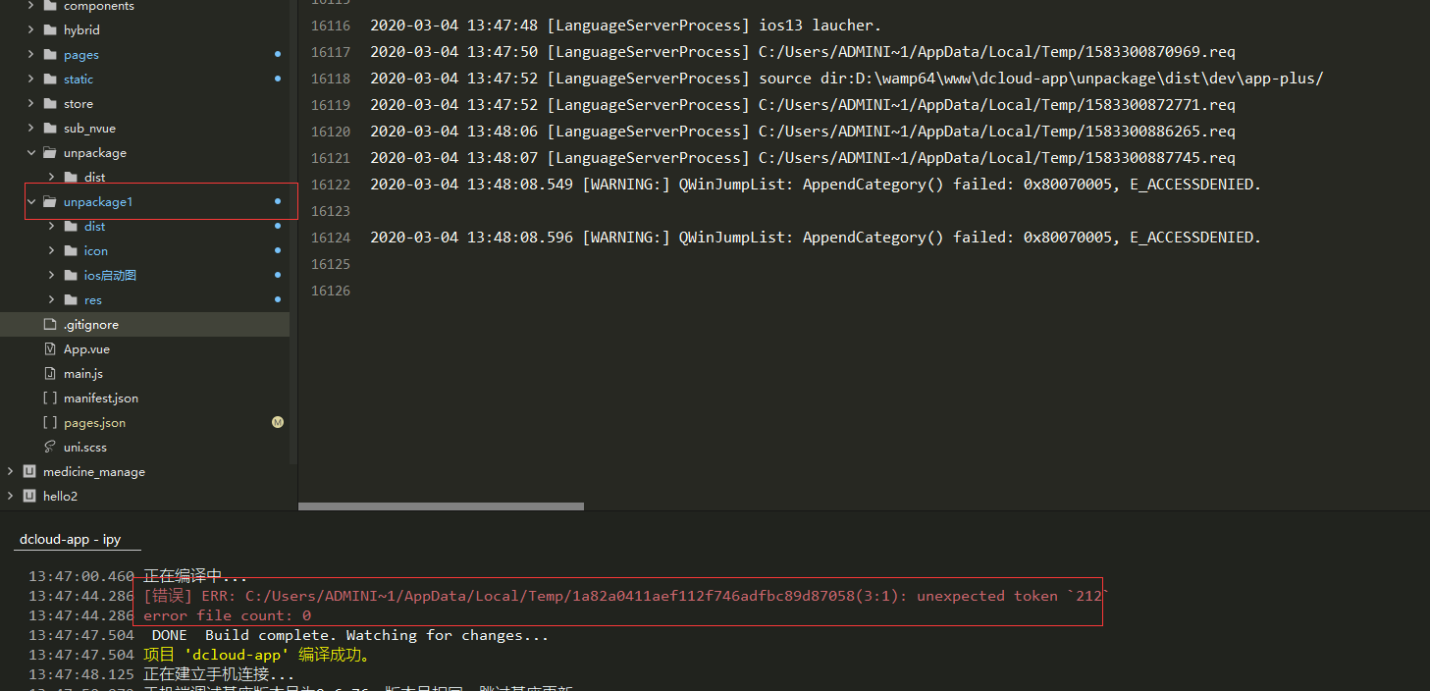The image size is (1430, 691).
Task: Click the editor horizontal scrollbar thumb
Action: coord(441,506)
